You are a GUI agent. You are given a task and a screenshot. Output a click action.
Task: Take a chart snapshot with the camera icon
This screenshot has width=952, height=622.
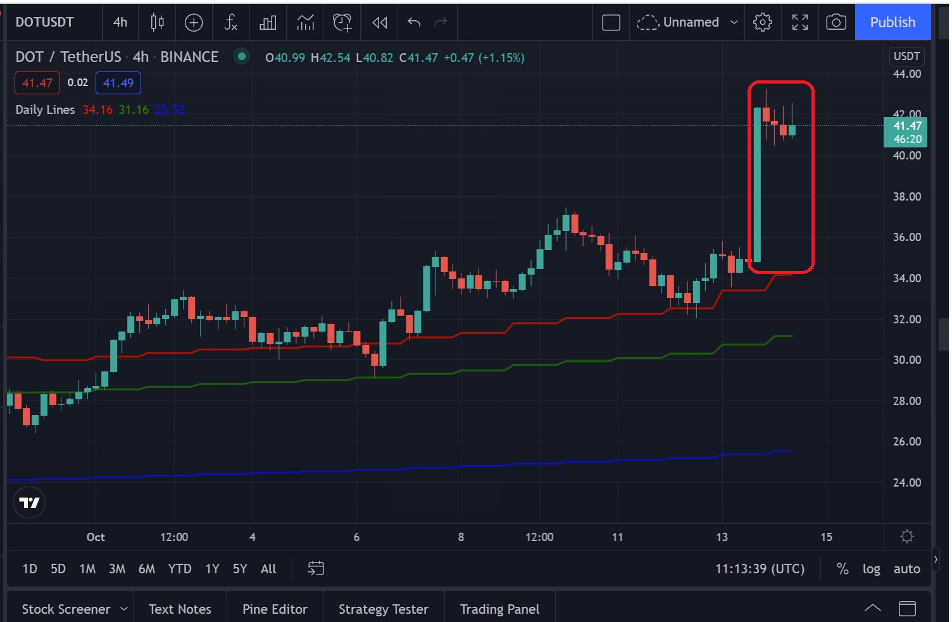pos(836,23)
